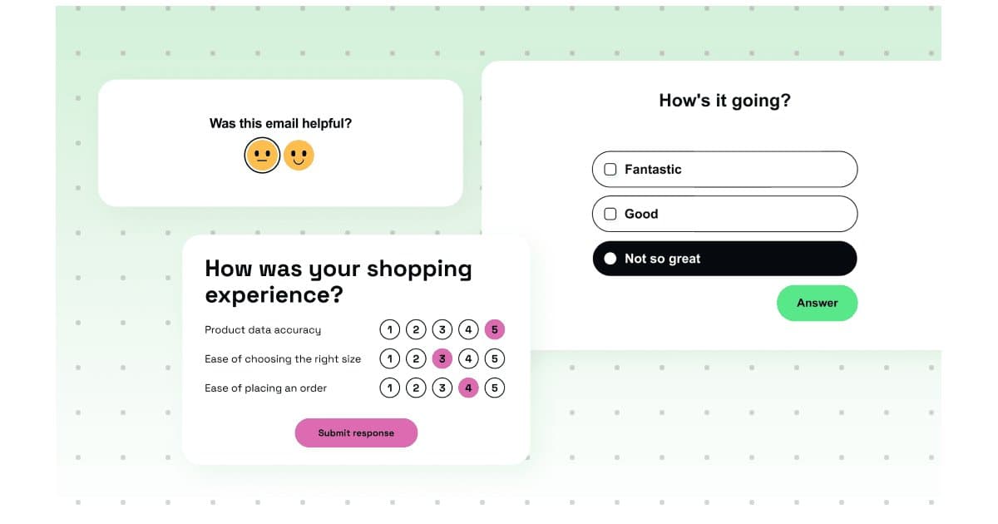The height and width of the screenshot is (524, 998).
Task: Choose 3 for Ease of choosing right size
Action: coord(442,359)
